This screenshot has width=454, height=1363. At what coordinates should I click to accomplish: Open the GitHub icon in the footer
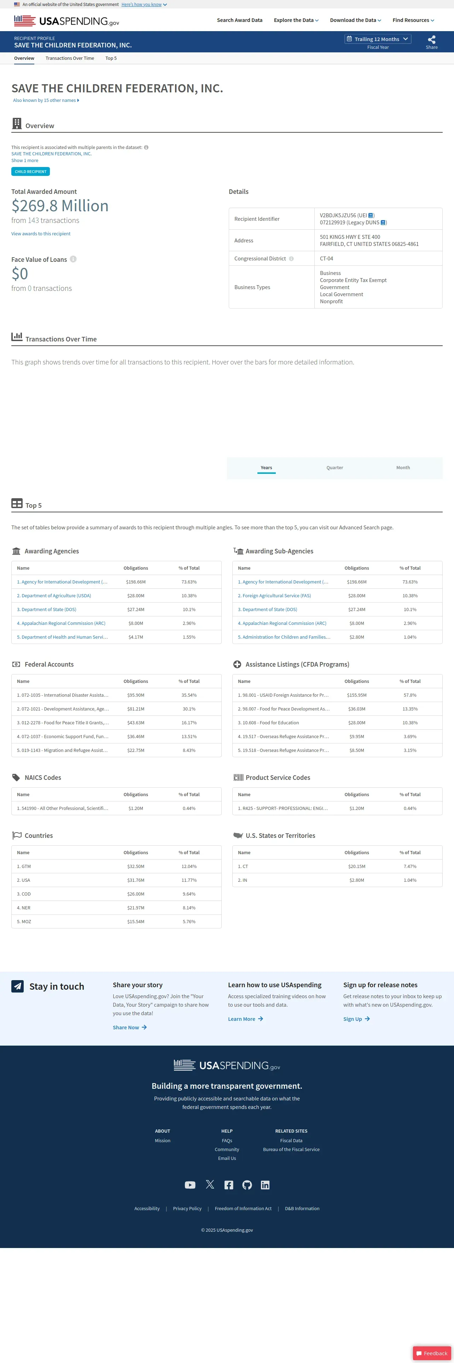coord(247,1185)
